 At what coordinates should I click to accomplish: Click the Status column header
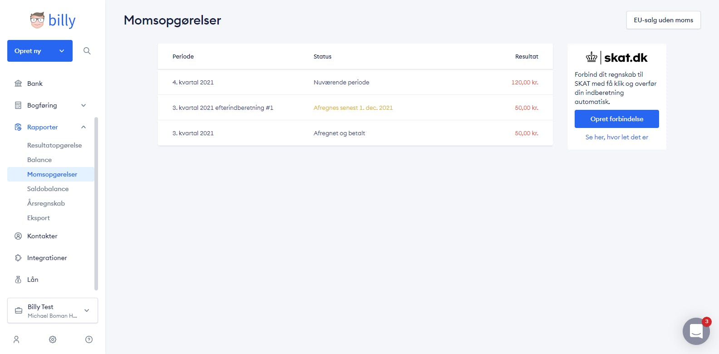point(322,57)
